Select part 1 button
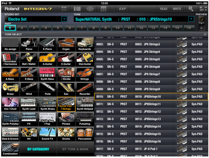 pos(10,28)
